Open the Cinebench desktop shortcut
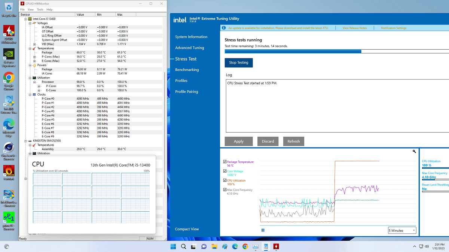The image size is (449, 252). (x=9, y=151)
